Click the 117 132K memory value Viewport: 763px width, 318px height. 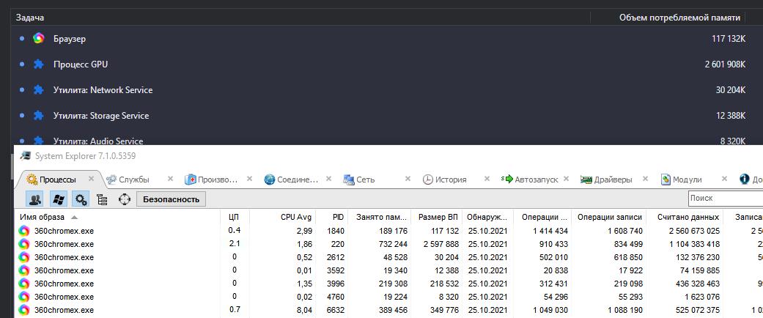point(729,38)
